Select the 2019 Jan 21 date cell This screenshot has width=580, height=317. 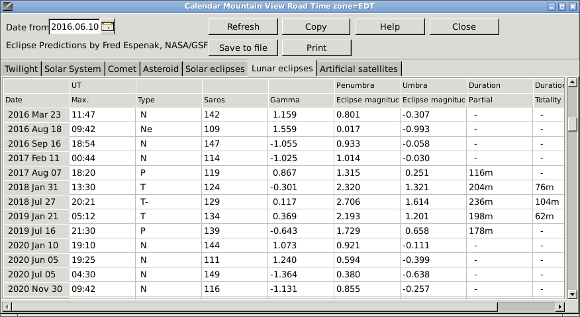pos(36,216)
